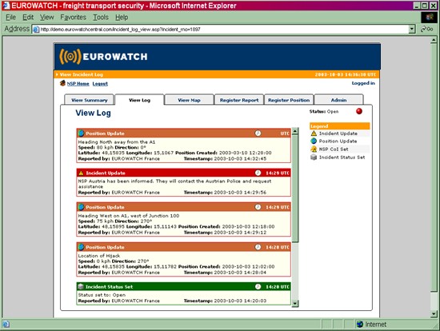This screenshot has height=331, width=440.
Task: Click clock icon on Incident Status Set
Action: (x=258, y=286)
